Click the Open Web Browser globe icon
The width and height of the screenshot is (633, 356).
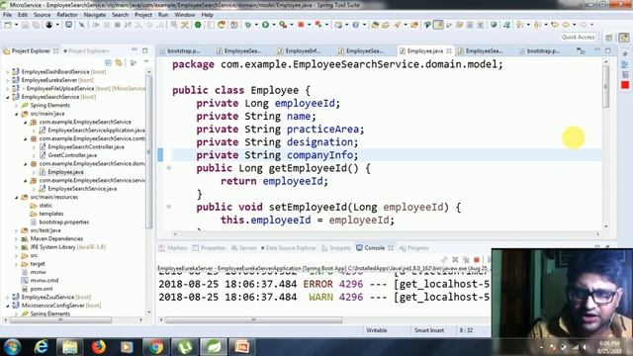click(x=494, y=25)
